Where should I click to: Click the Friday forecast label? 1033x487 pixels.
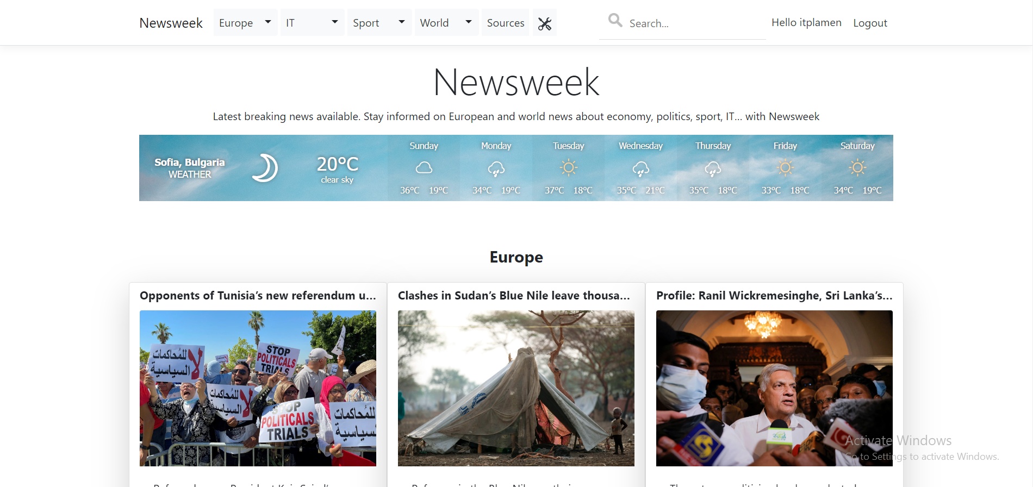pyautogui.click(x=785, y=146)
